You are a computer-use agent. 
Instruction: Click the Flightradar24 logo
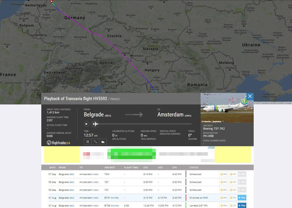(58, 143)
